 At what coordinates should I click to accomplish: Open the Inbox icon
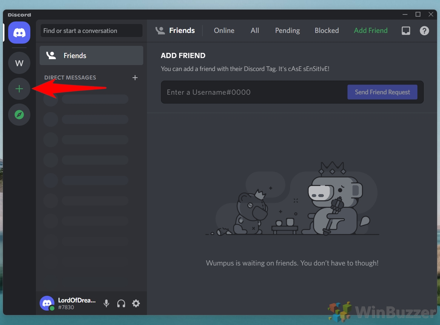click(406, 31)
